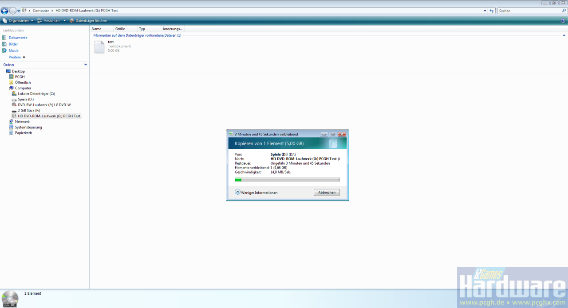Expand Weitere favorites links
568x308 pixels.
[x=17, y=57]
